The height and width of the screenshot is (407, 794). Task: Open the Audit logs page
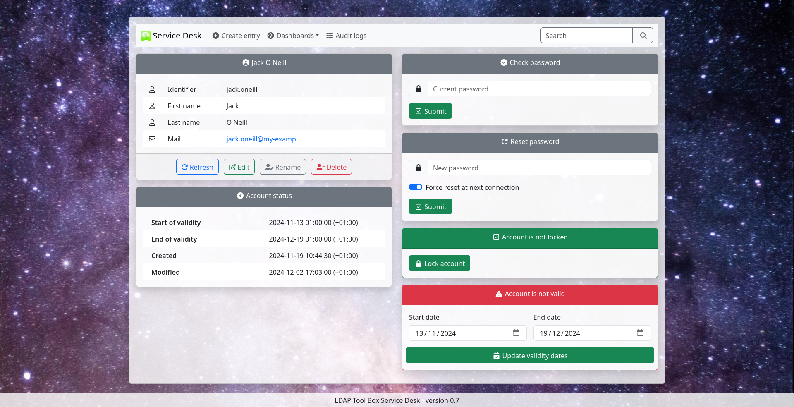tap(347, 36)
